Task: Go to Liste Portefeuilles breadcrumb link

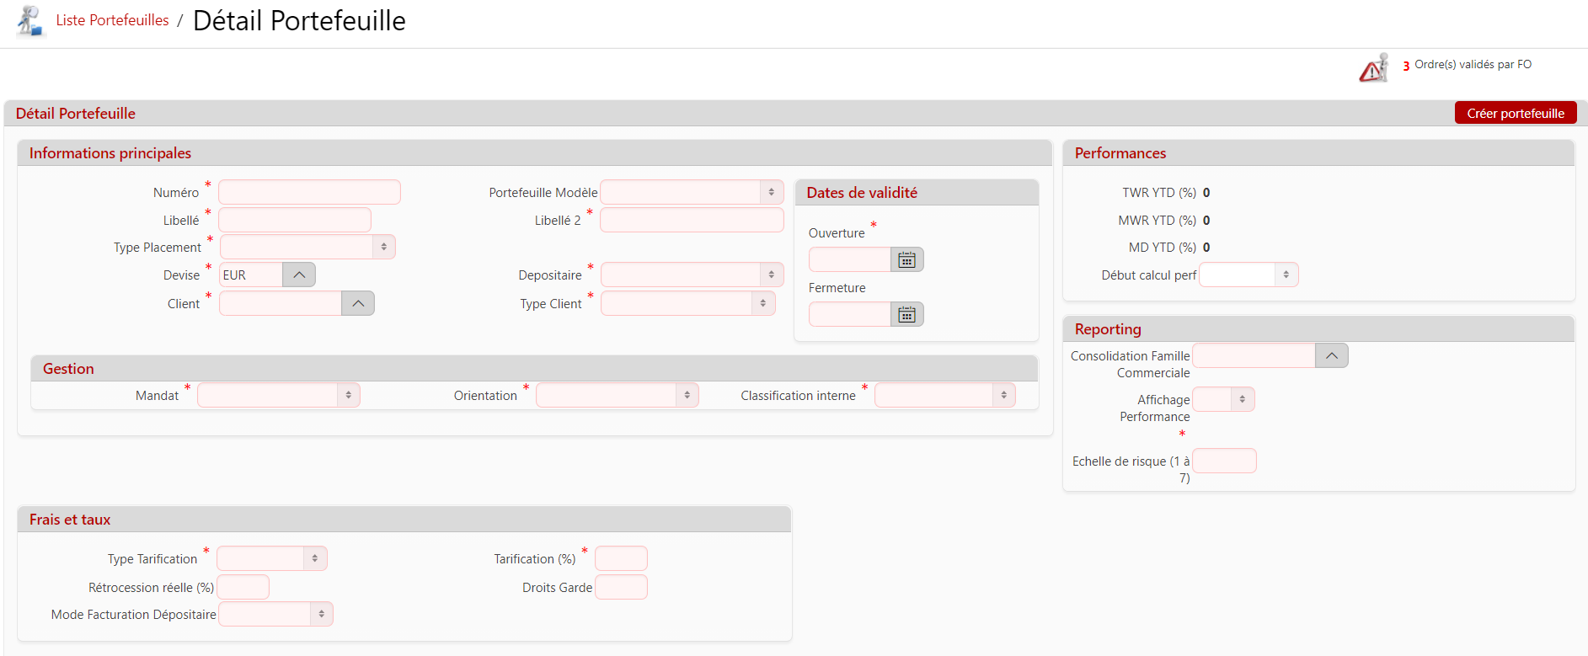Action: [x=112, y=21]
